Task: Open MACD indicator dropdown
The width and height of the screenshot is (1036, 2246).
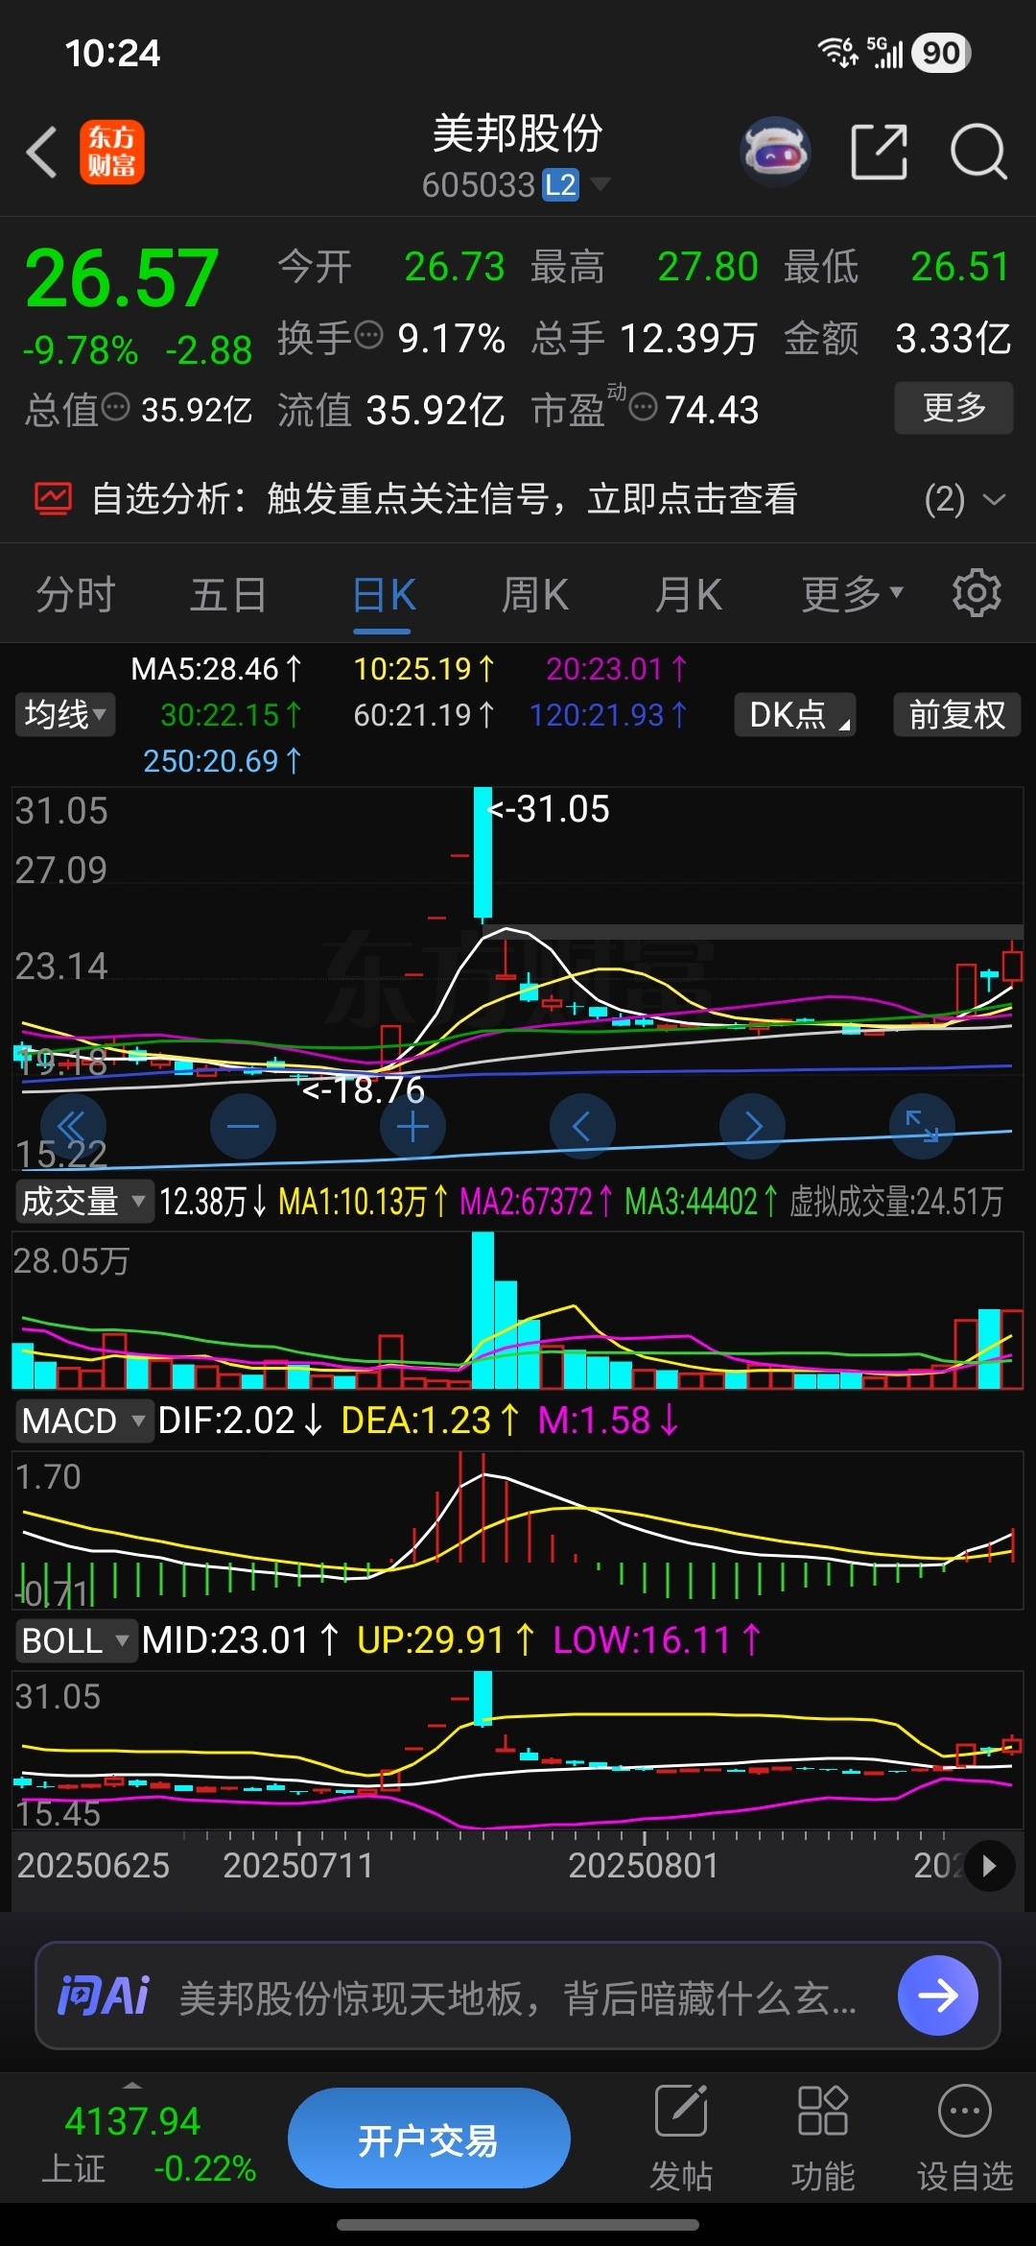Action: coord(84,1421)
